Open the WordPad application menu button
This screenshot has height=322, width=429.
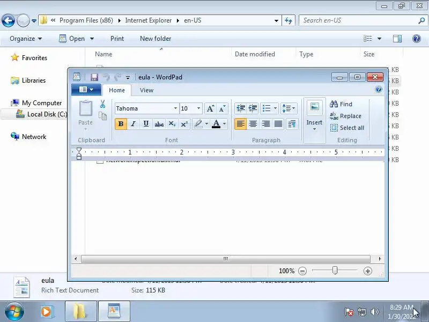[x=86, y=90]
